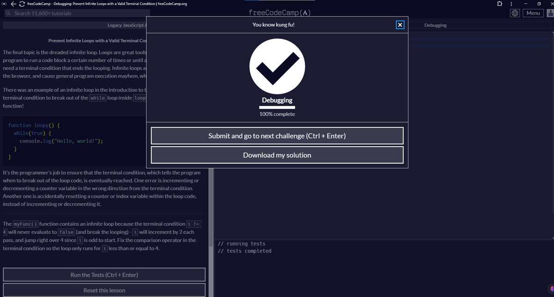Screen dimensions: 554x297
Task: Go to the freeCodeCamp home logo
Action: pyautogui.click(x=279, y=13)
